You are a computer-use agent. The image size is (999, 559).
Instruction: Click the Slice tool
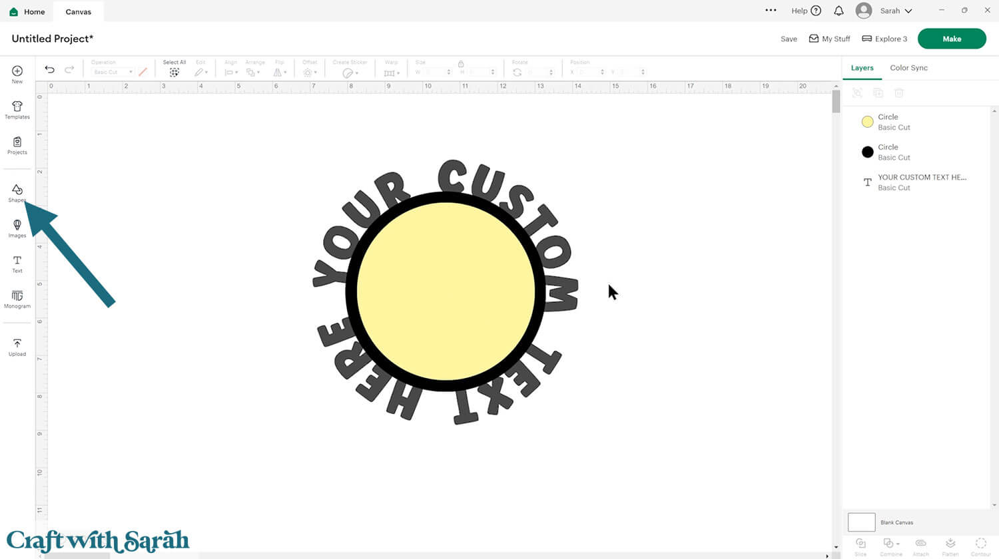860,546
